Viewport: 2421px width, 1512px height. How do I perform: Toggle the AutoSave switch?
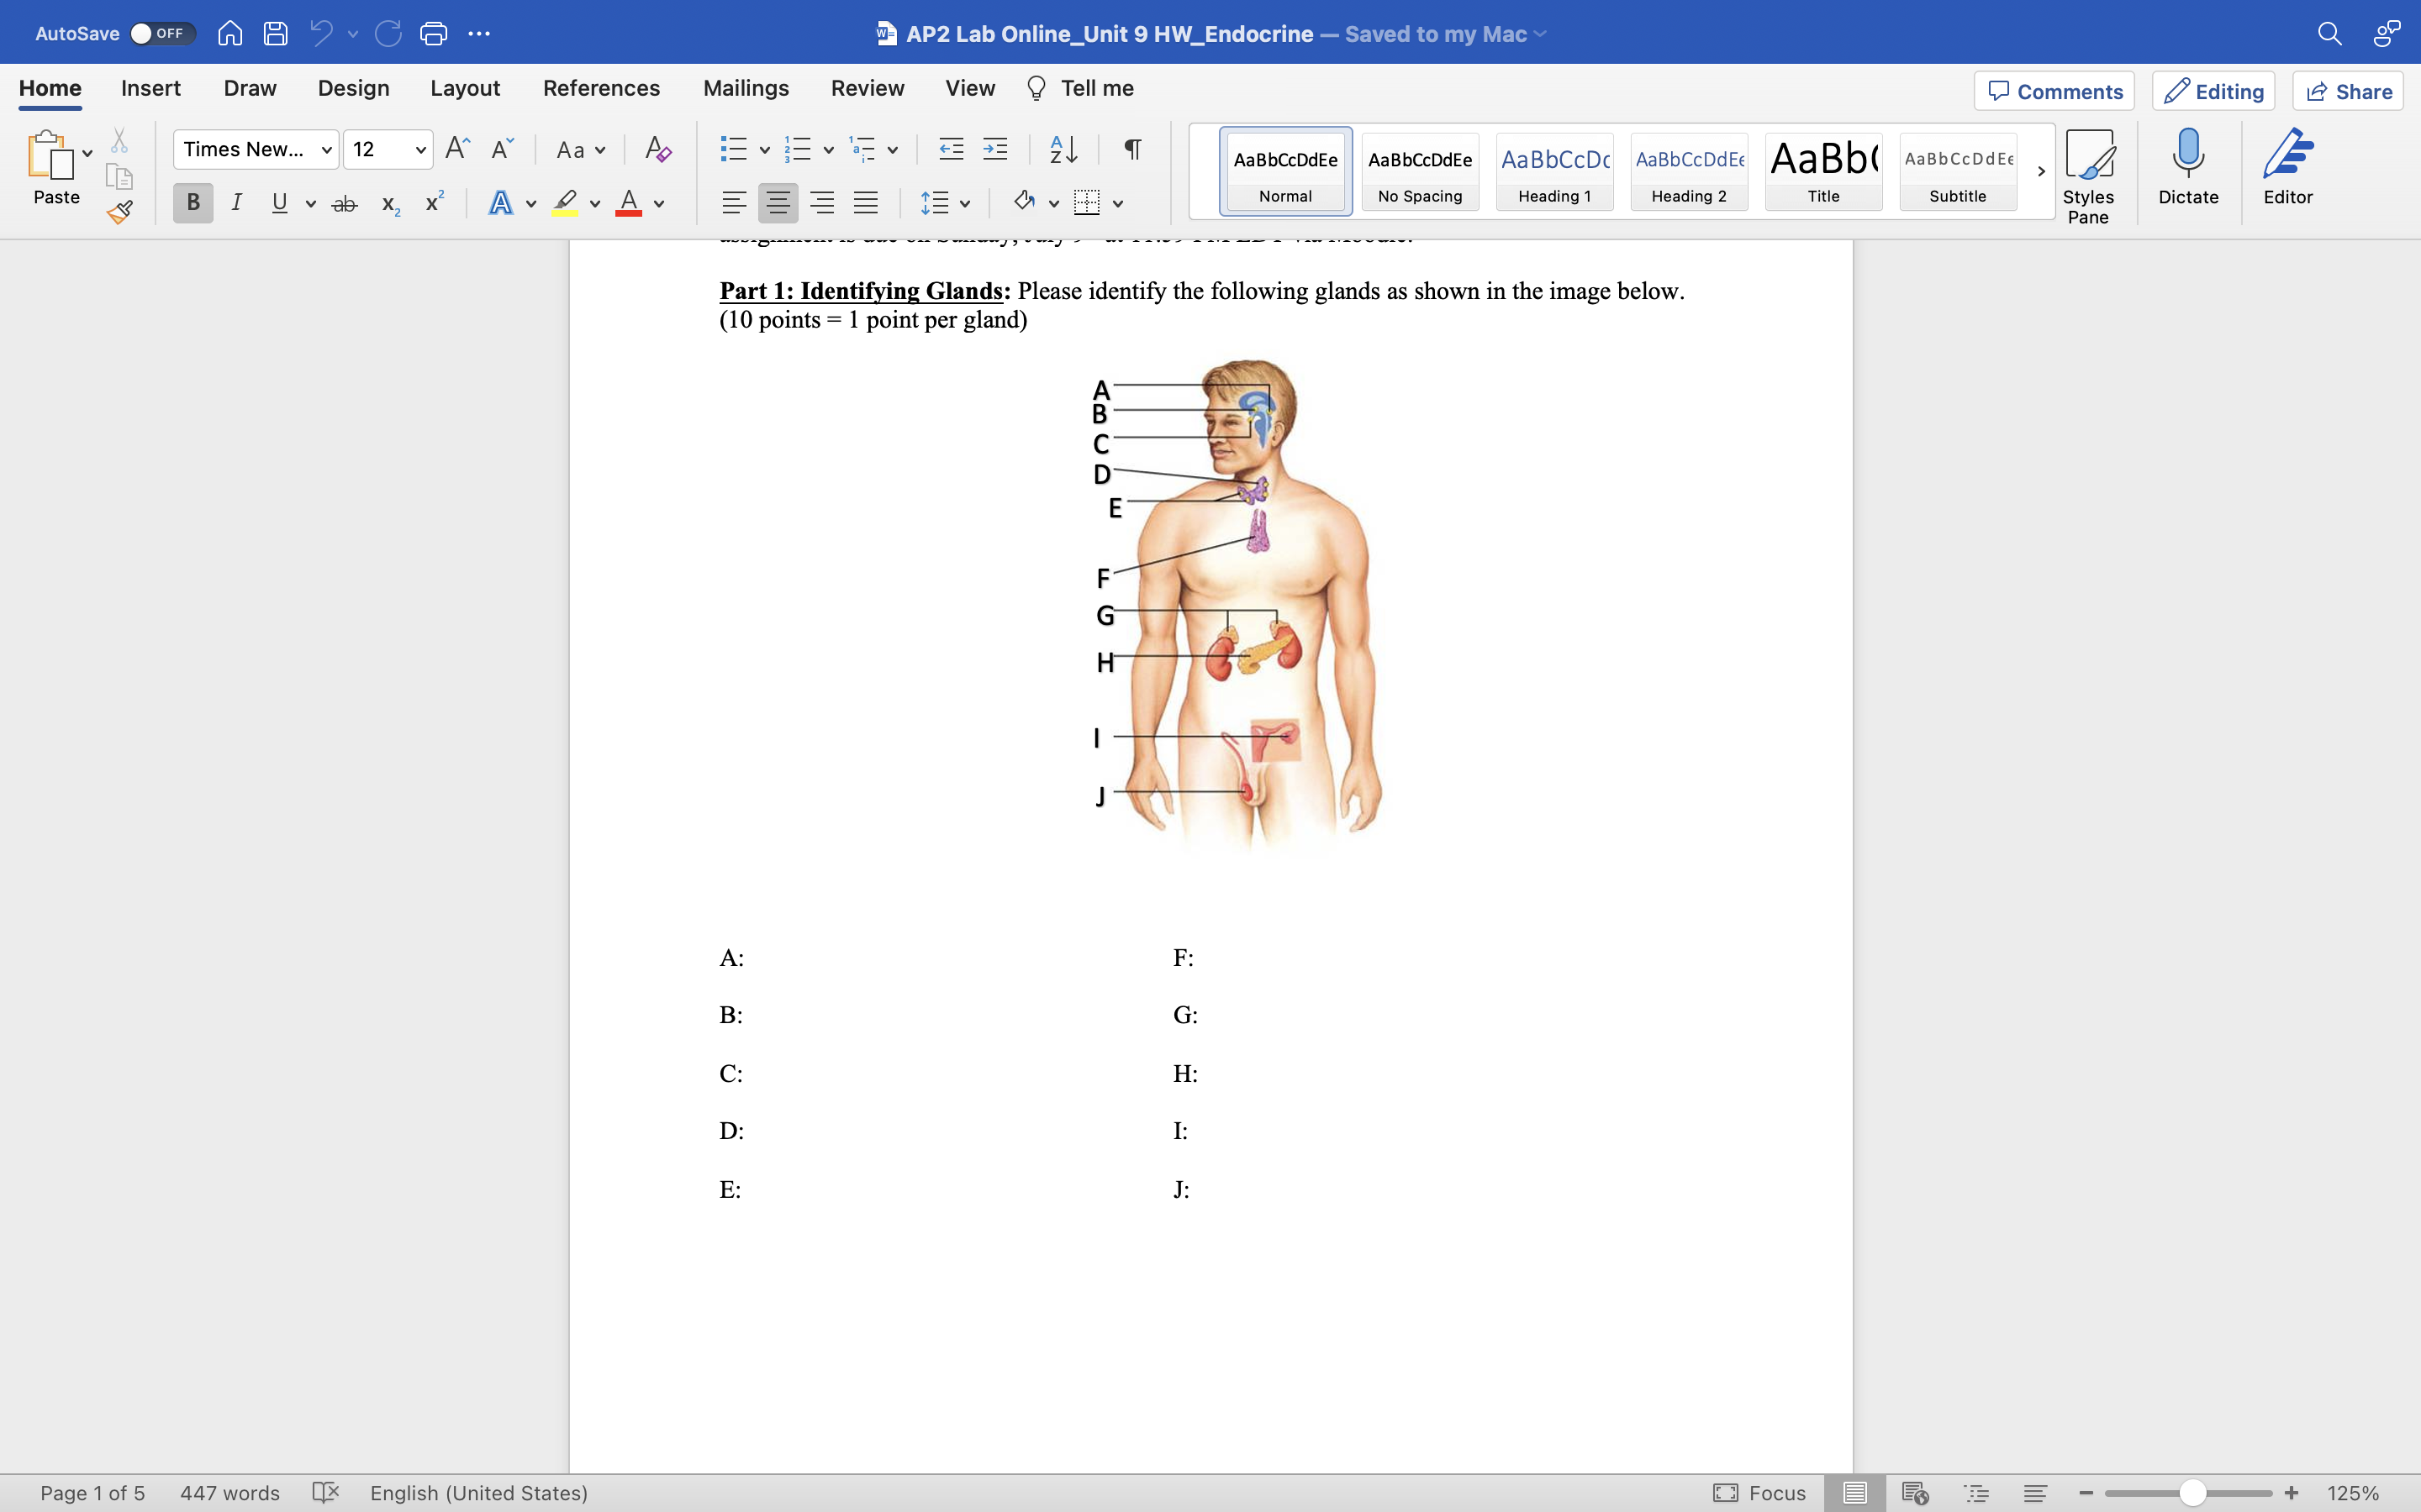click(160, 34)
